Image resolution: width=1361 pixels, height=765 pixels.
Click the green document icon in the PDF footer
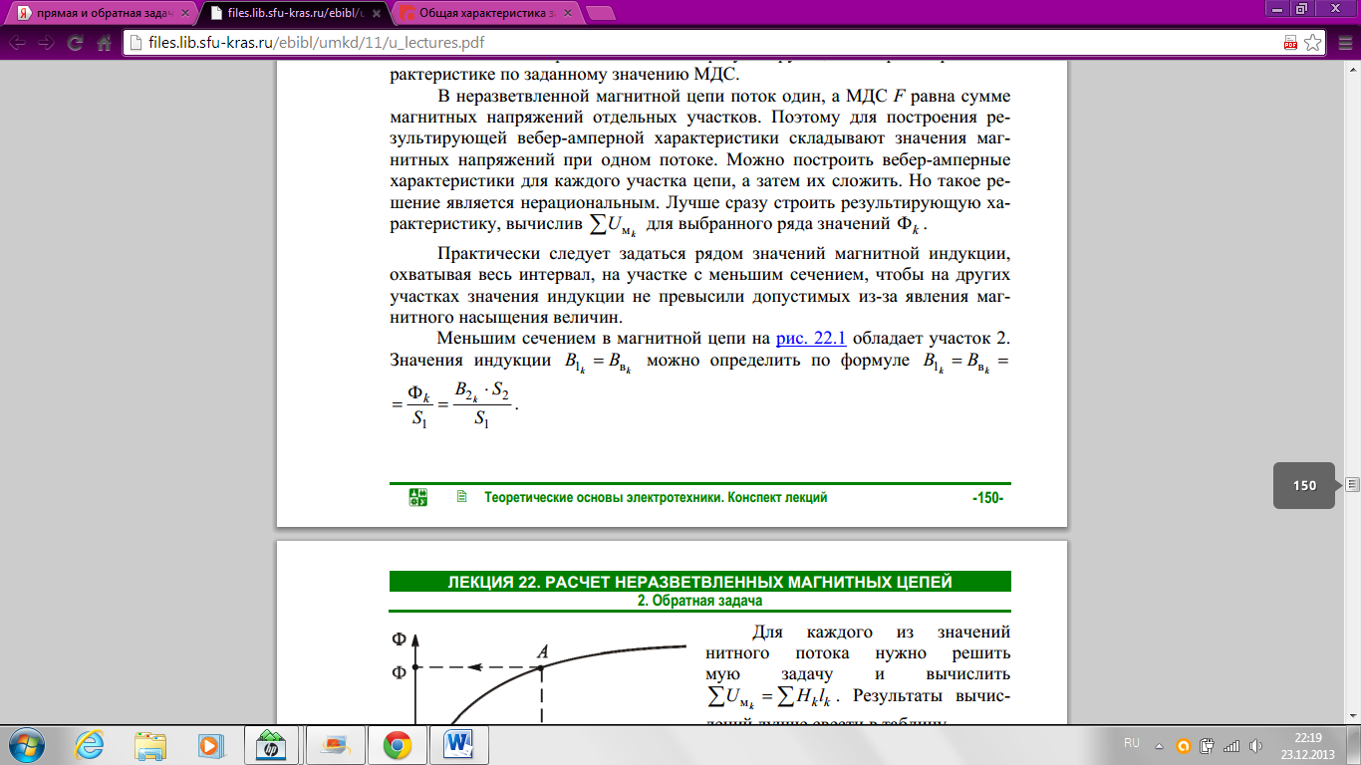[x=461, y=497]
